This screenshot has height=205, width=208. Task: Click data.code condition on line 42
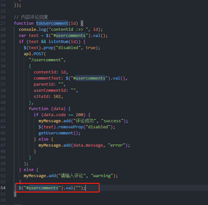point(55,115)
